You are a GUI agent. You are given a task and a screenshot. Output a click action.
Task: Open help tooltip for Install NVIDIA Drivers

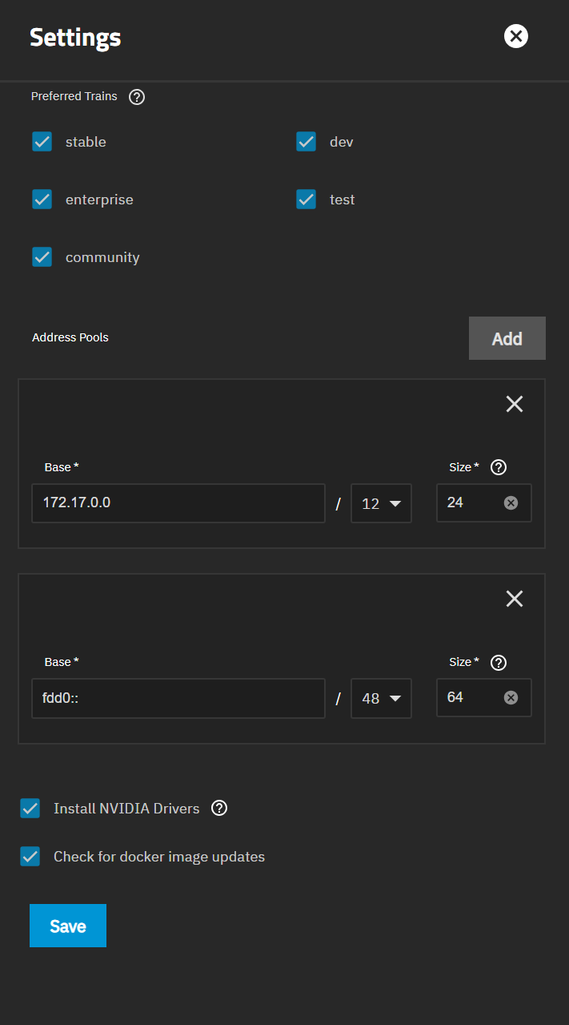(x=219, y=808)
